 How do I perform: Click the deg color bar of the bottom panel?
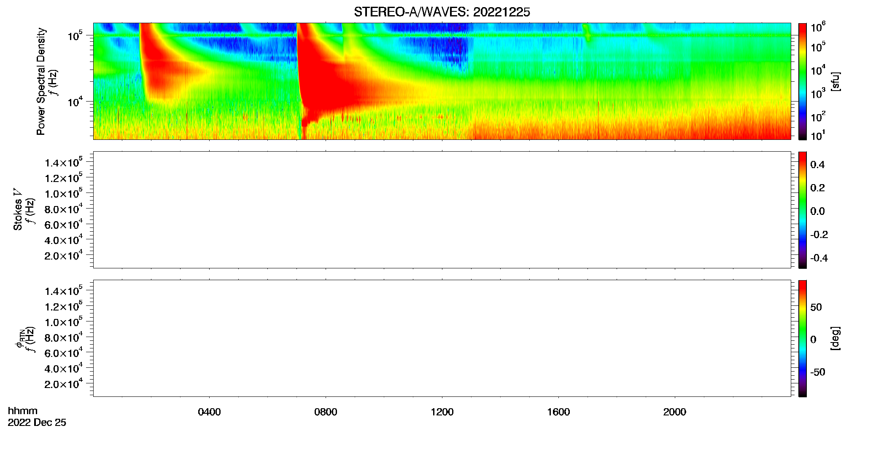coord(803,338)
